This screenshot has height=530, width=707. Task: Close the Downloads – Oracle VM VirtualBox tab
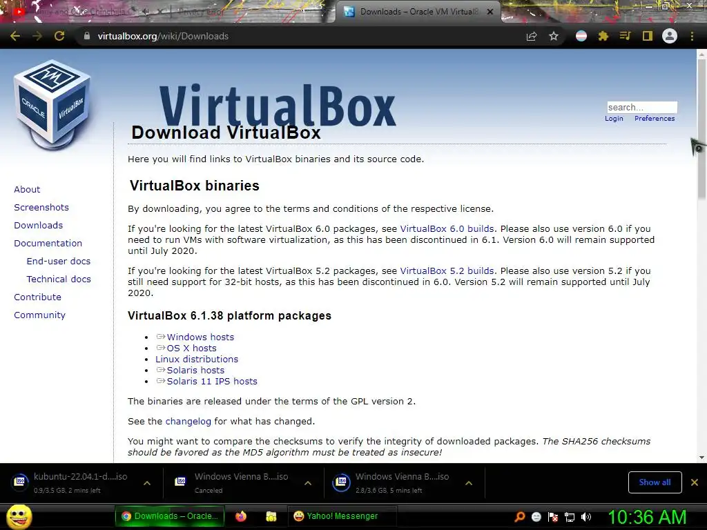pyautogui.click(x=490, y=12)
